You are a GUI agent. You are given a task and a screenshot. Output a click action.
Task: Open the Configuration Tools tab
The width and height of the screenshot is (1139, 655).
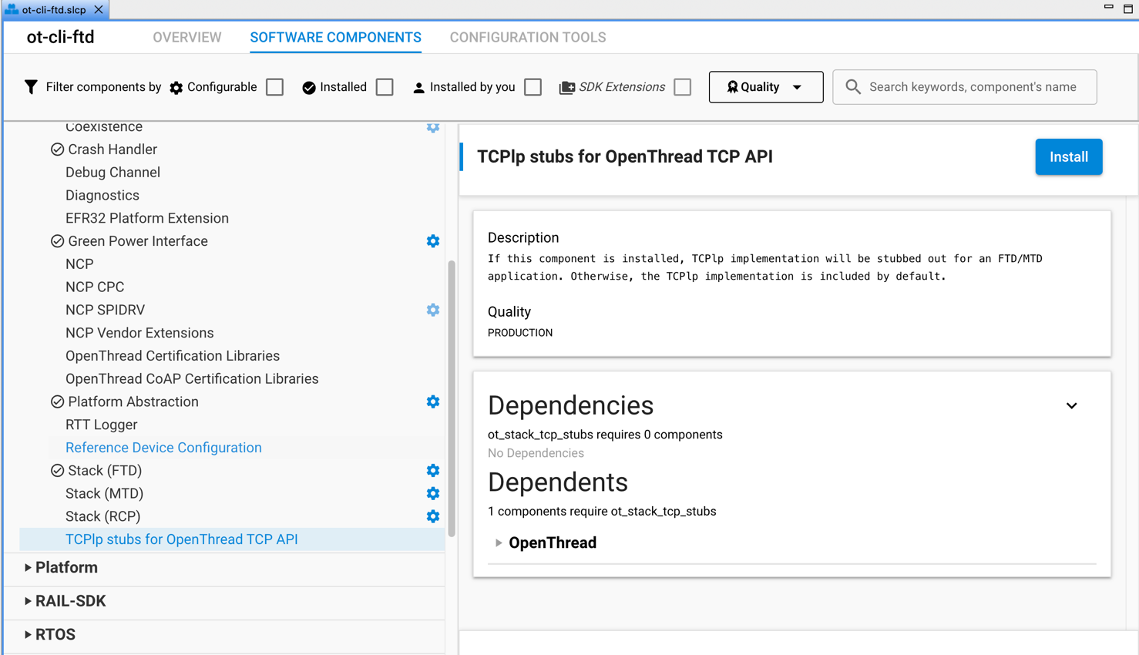tap(527, 37)
